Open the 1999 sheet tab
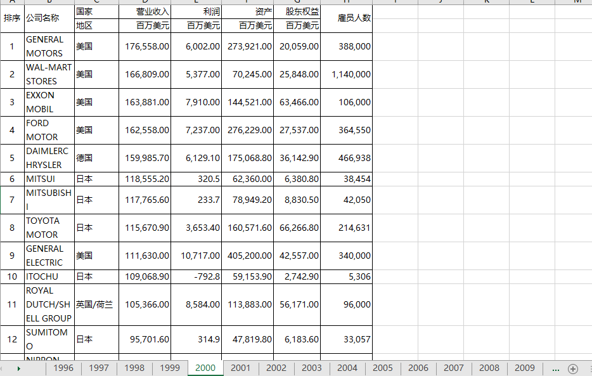The width and height of the screenshot is (592, 376). pos(170,368)
